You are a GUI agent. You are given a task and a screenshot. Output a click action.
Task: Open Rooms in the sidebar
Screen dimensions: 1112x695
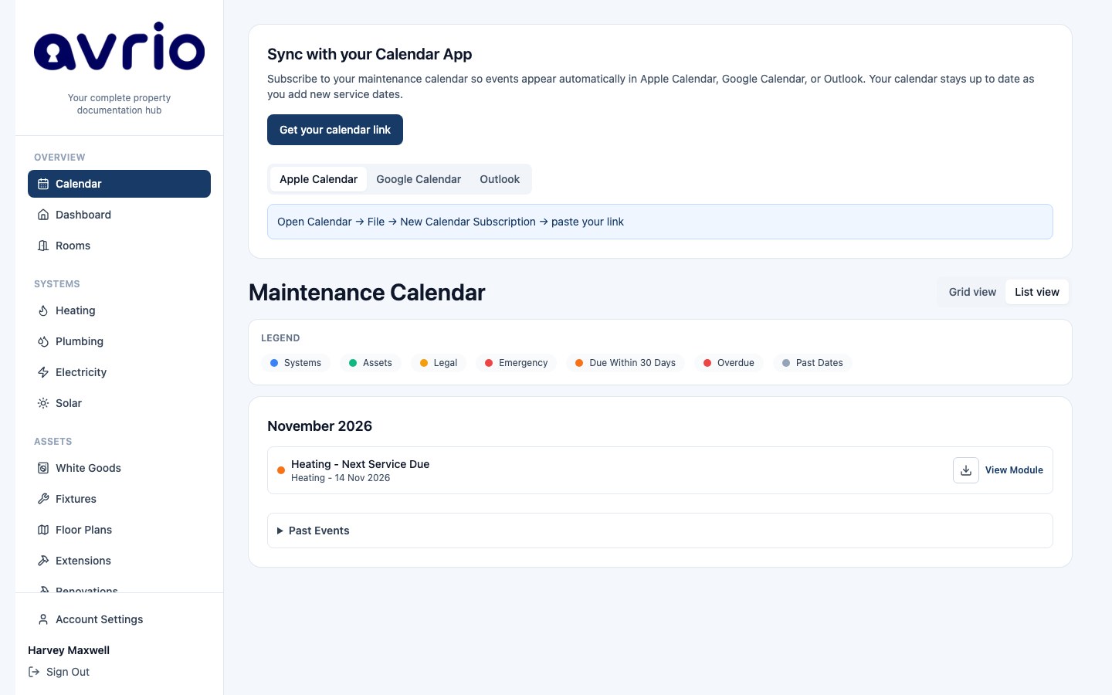tap(119, 246)
